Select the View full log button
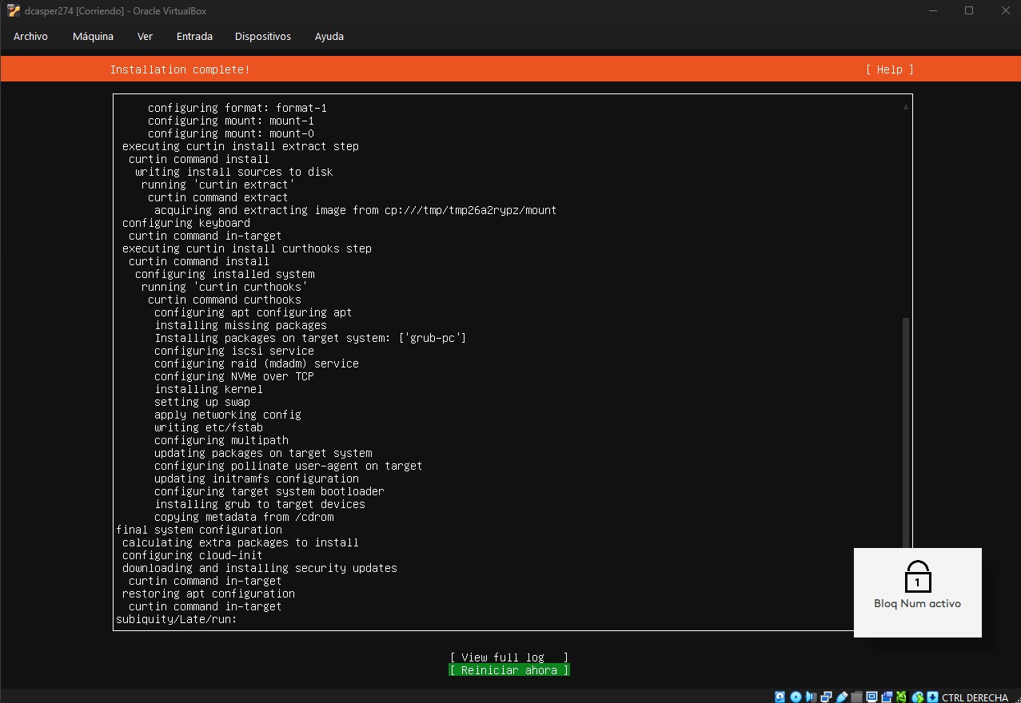1021x703 pixels. click(x=509, y=657)
